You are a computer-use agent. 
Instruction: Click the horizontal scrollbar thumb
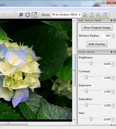pyautogui.click(x=14, y=123)
